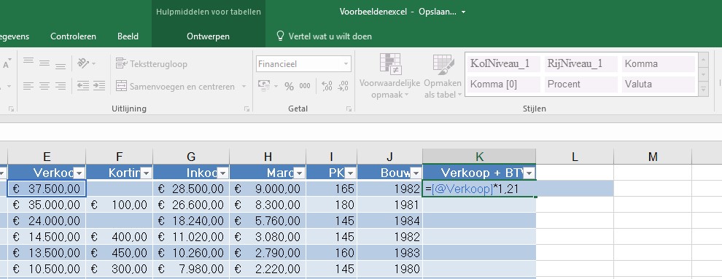Screen dimensions: 722x279
Task: Apply the RijNiveau_1 cell style
Action: point(581,63)
